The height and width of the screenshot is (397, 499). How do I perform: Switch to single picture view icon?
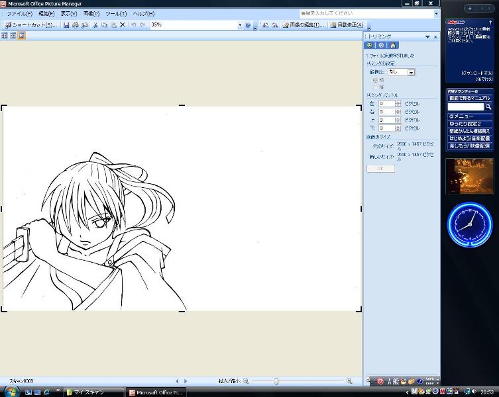22,36
